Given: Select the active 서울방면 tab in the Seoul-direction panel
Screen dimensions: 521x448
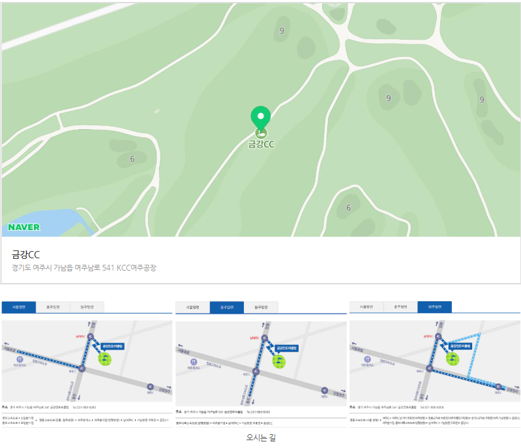Looking at the screenshot, I should tap(19, 307).
